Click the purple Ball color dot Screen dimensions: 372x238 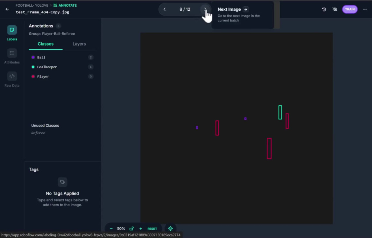pos(33,57)
